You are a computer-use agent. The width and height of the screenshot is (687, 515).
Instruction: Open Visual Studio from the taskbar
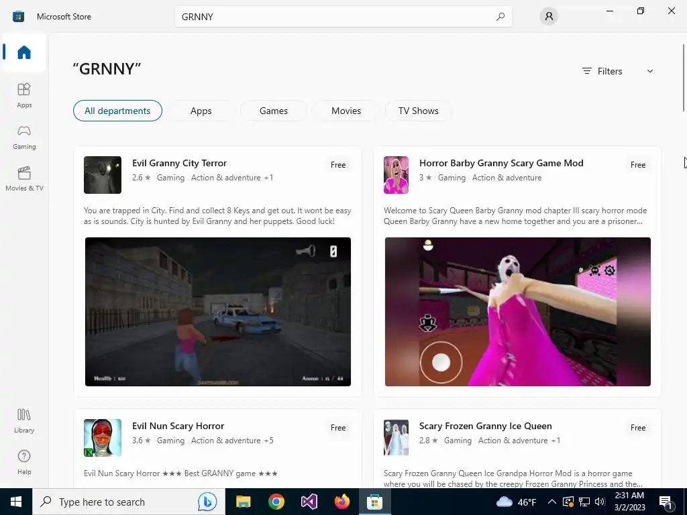309,502
